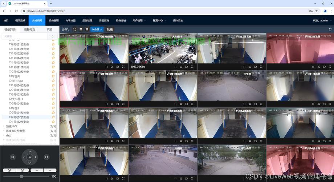
Task: Open the 告警查询 nav link
Action: (104, 20)
